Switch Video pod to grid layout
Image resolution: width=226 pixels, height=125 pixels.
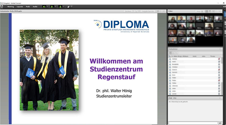pyautogui.click(x=207, y=11)
